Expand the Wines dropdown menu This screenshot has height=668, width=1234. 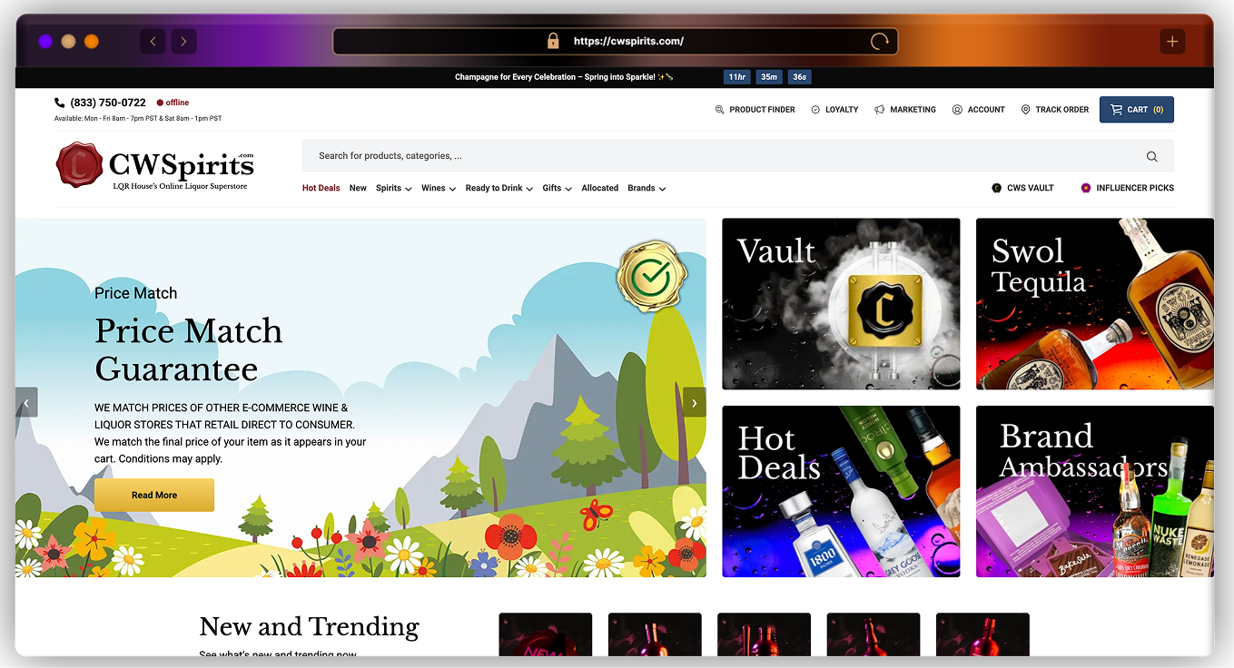[x=439, y=188]
